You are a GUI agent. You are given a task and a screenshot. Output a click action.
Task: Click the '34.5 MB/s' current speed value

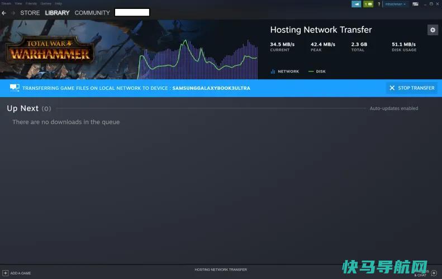point(282,44)
